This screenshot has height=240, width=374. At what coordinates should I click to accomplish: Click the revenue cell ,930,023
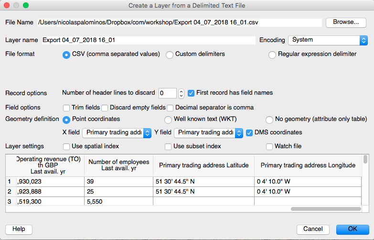[50, 182]
